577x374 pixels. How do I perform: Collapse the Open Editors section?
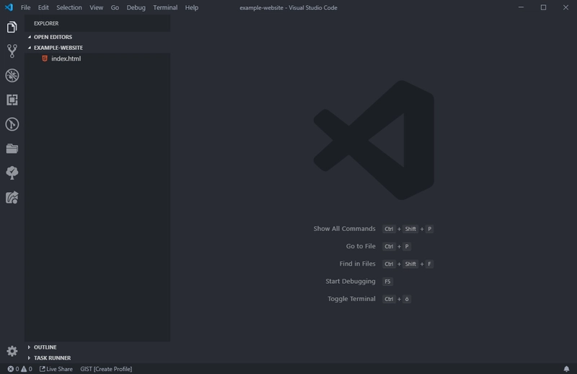(52, 37)
